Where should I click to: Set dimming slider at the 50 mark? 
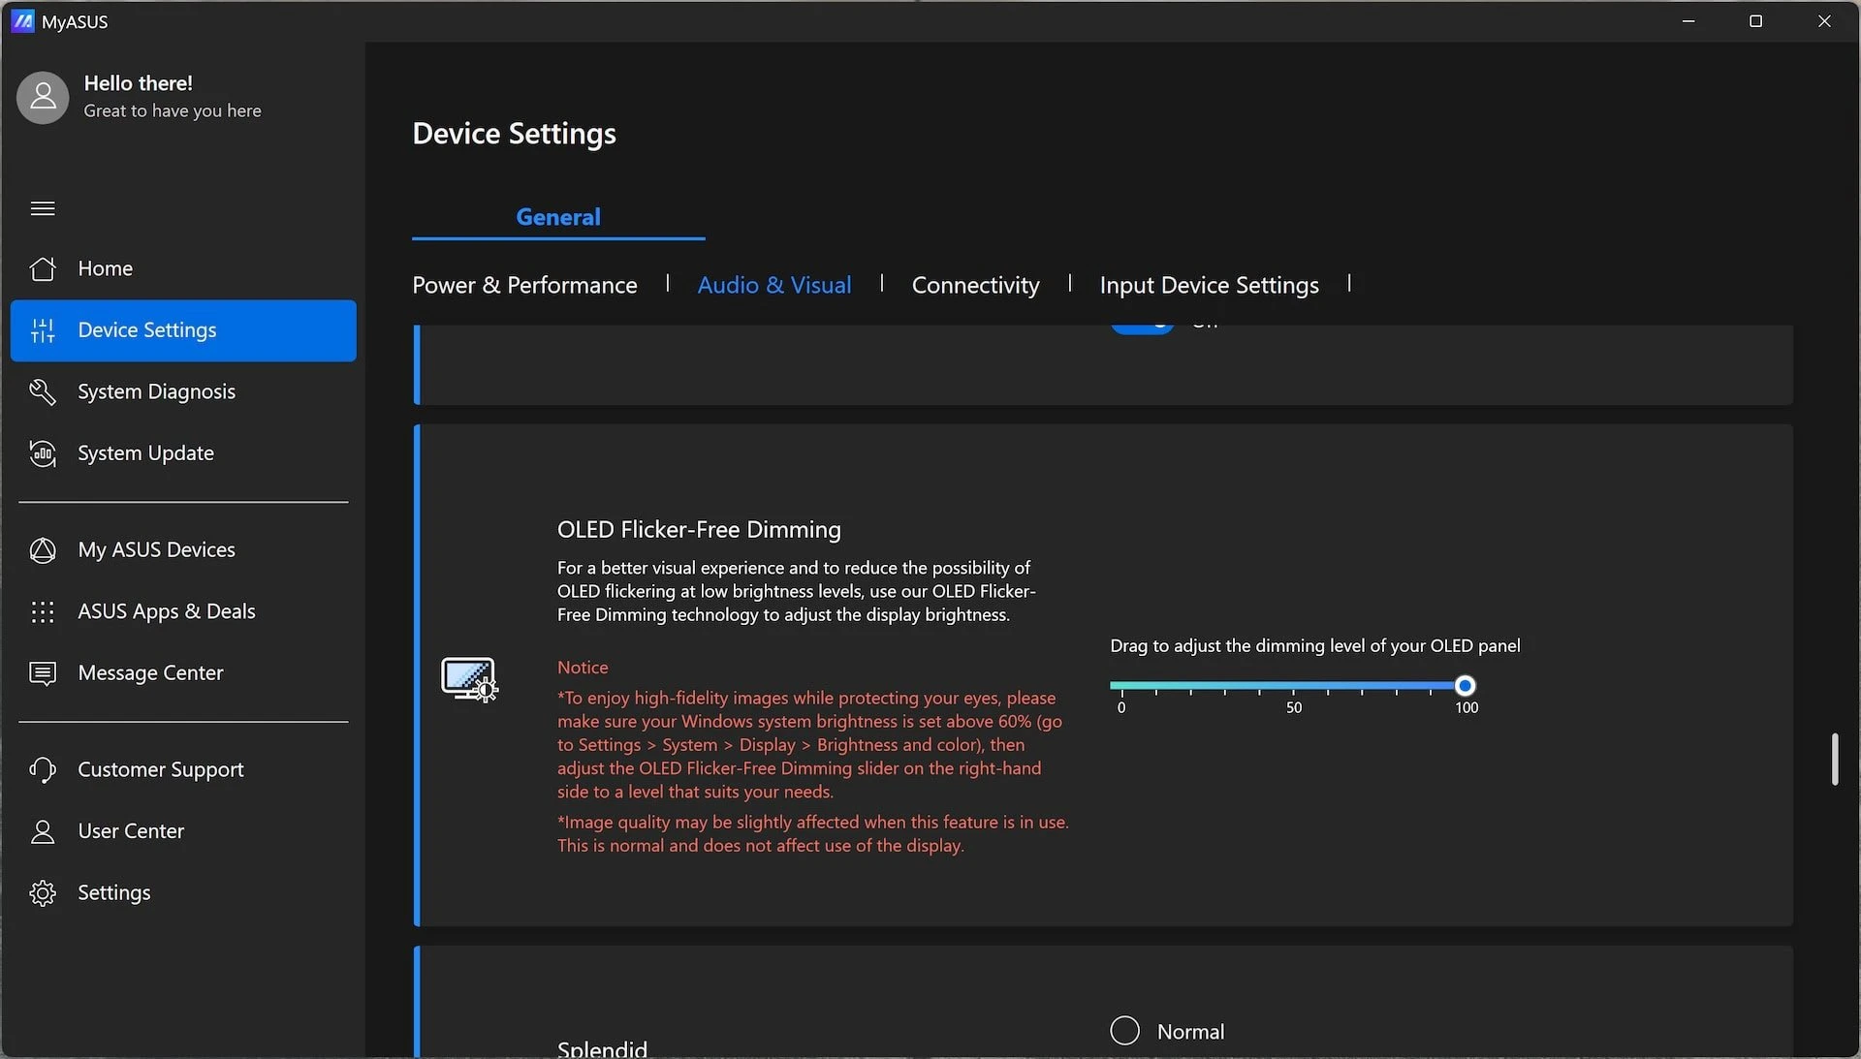click(x=1293, y=686)
